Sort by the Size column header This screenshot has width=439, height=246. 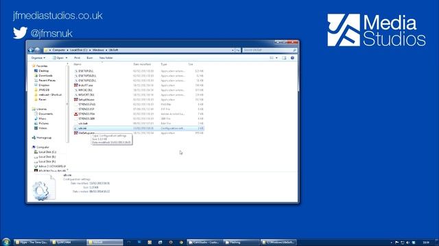191,64
